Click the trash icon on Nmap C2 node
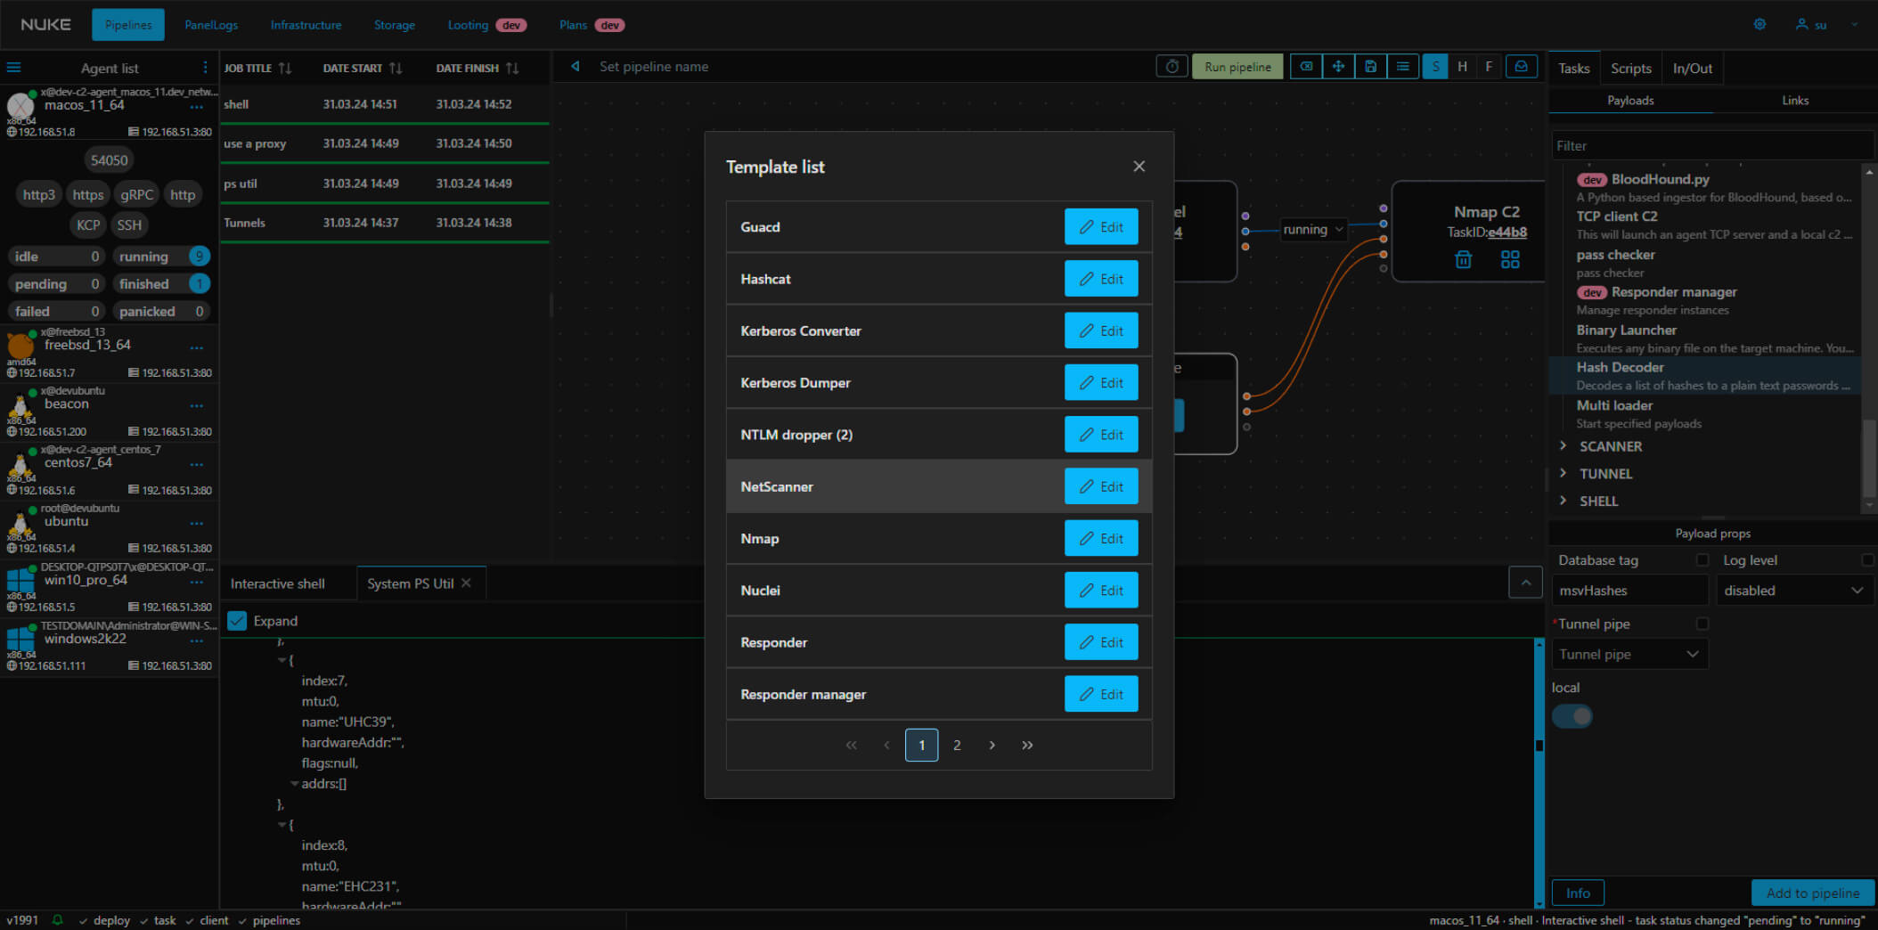This screenshot has width=1878, height=930. [x=1463, y=259]
